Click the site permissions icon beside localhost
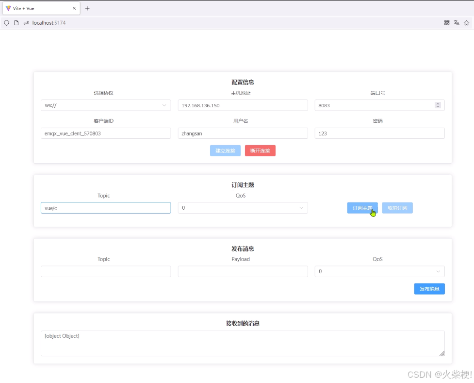 (x=26, y=23)
